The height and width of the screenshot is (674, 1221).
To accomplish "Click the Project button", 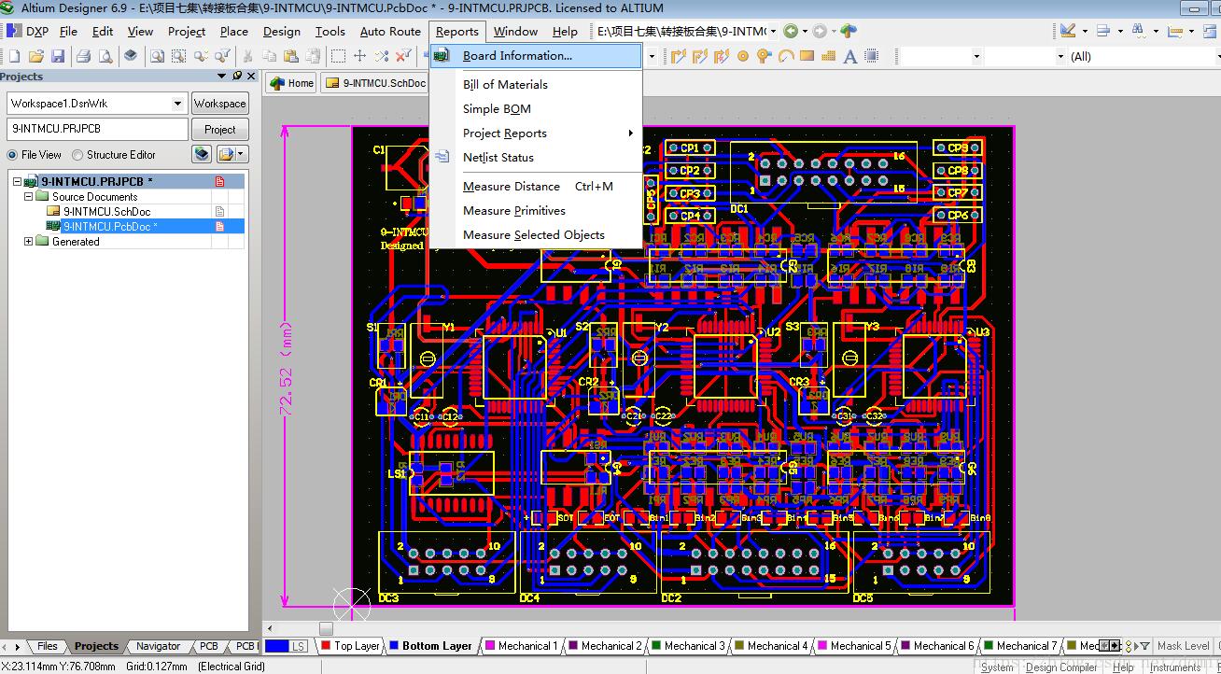I will click(x=219, y=129).
